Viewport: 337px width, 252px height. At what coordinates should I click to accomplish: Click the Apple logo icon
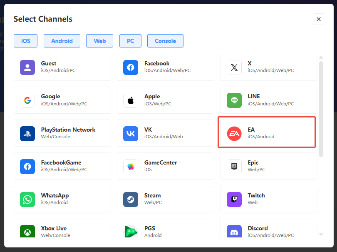click(x=131, y=100)
